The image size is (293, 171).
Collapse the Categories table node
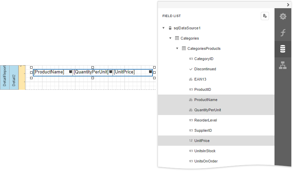pyautogui.click(x=170, y=38)
